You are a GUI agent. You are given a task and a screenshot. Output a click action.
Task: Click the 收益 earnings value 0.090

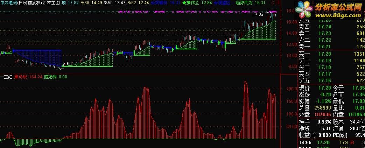(x=324, y=135)
